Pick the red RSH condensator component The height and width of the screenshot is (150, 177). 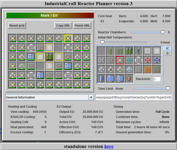(x=148, y=60)
